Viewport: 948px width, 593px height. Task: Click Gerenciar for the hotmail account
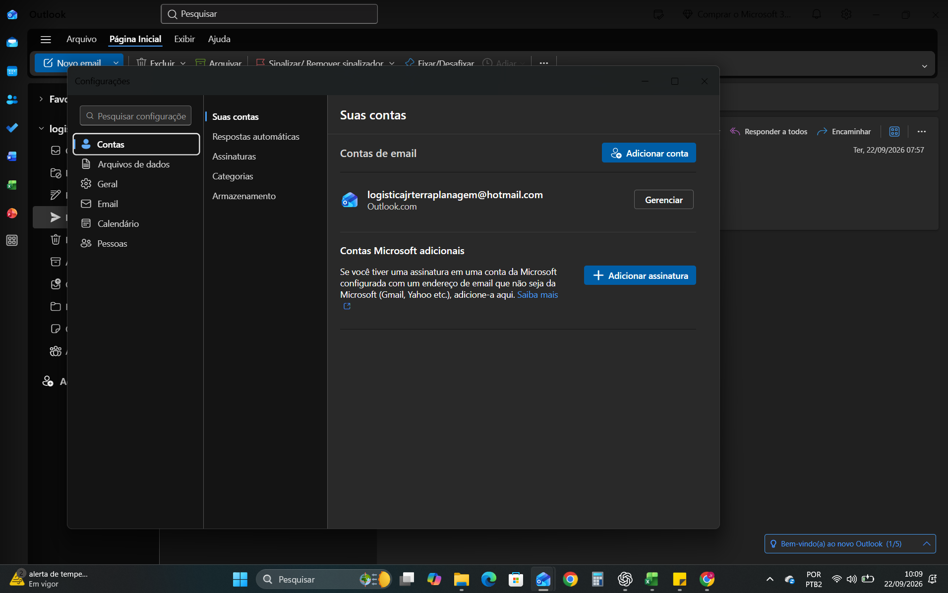(663, 199)
